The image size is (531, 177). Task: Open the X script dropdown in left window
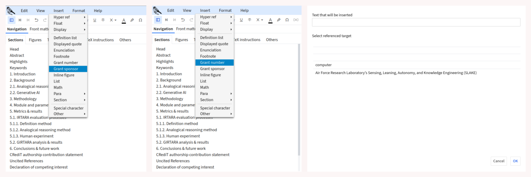[x=113, y=20]
